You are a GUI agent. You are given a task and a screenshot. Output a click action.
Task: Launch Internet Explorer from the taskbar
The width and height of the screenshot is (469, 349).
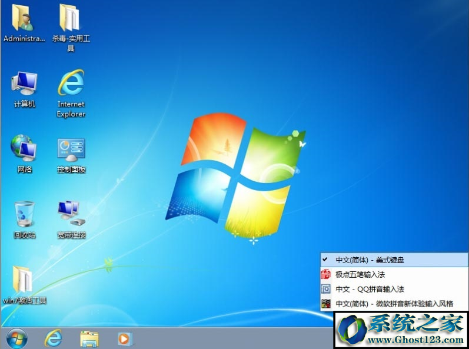click(x=54, y=338)
